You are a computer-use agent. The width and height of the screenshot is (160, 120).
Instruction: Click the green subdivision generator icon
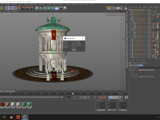[x=45, y=8]
